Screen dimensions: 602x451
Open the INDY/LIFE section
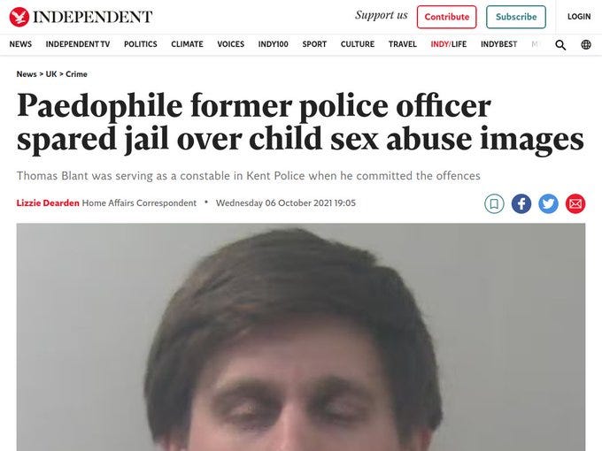click(449, 44)
